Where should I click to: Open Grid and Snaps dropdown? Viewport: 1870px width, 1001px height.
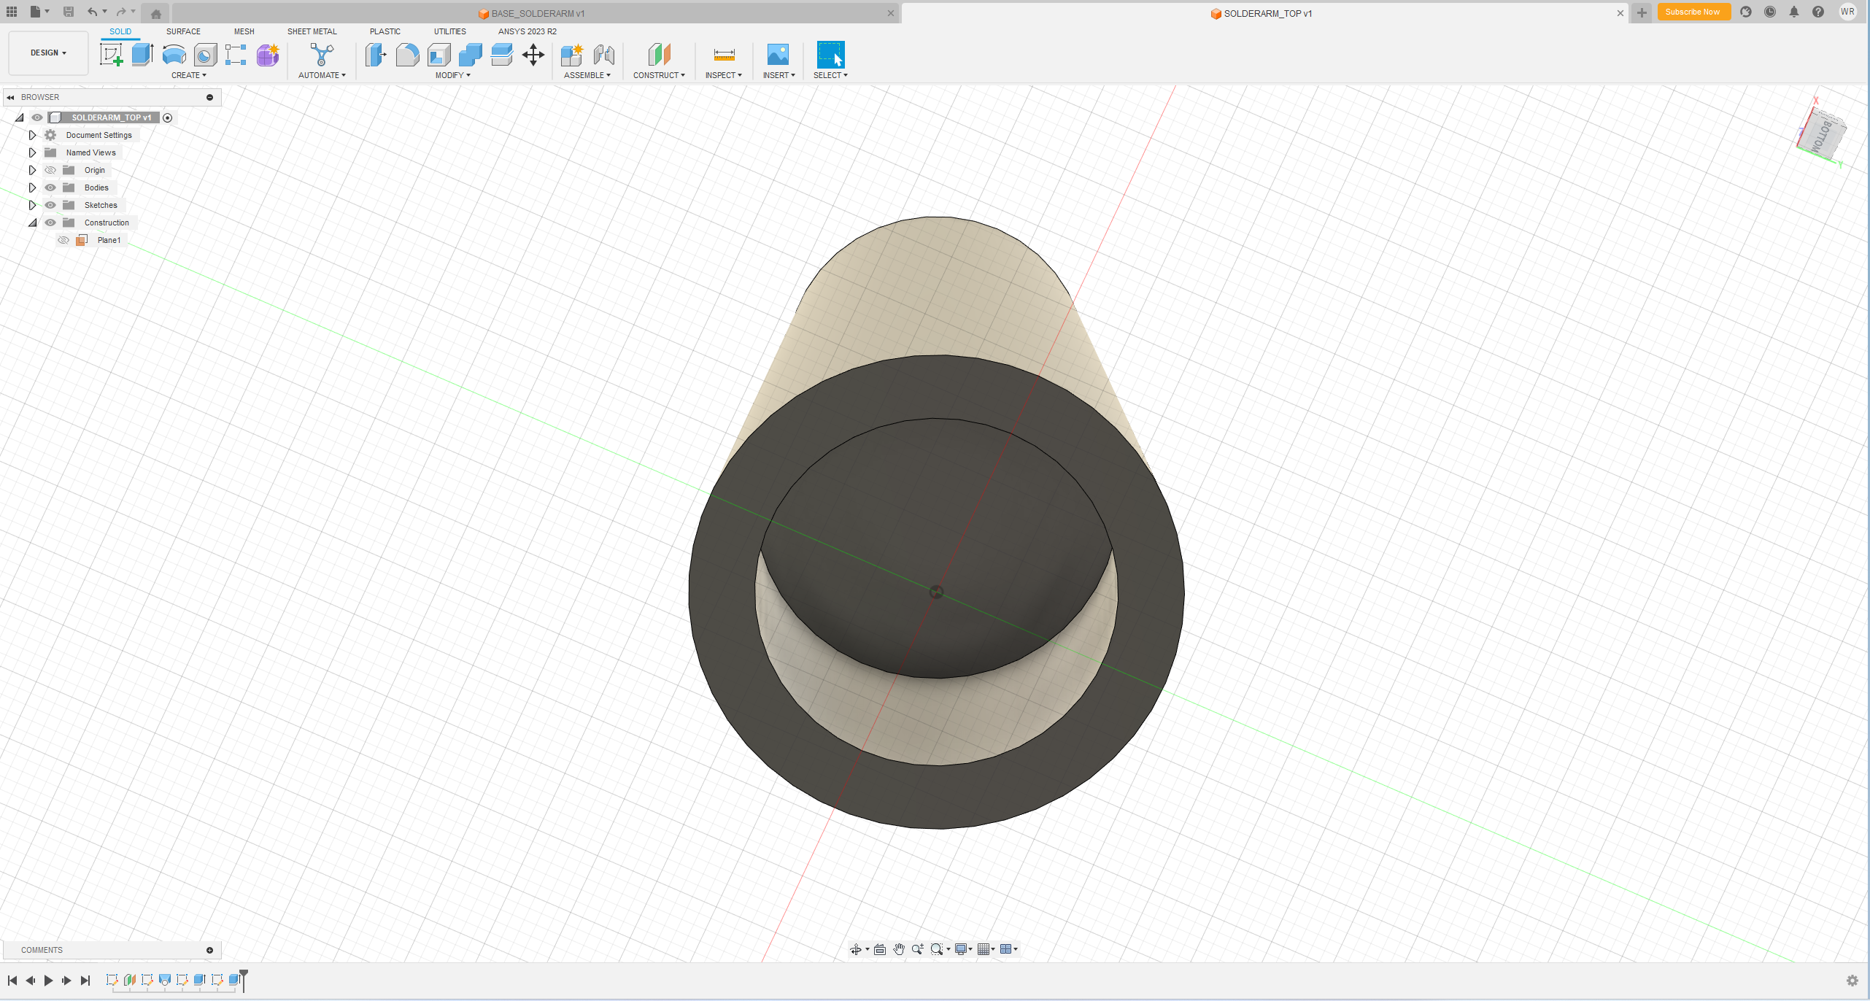pyautogui.click(x=986, y=949)
